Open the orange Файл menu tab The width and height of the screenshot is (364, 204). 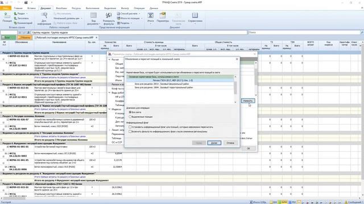[x=6, y=8]
